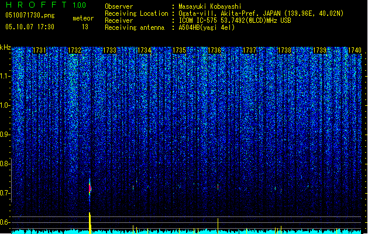368x234 pixels.
Task: Click the Receiving antenna label
Action: click(135, 27)
